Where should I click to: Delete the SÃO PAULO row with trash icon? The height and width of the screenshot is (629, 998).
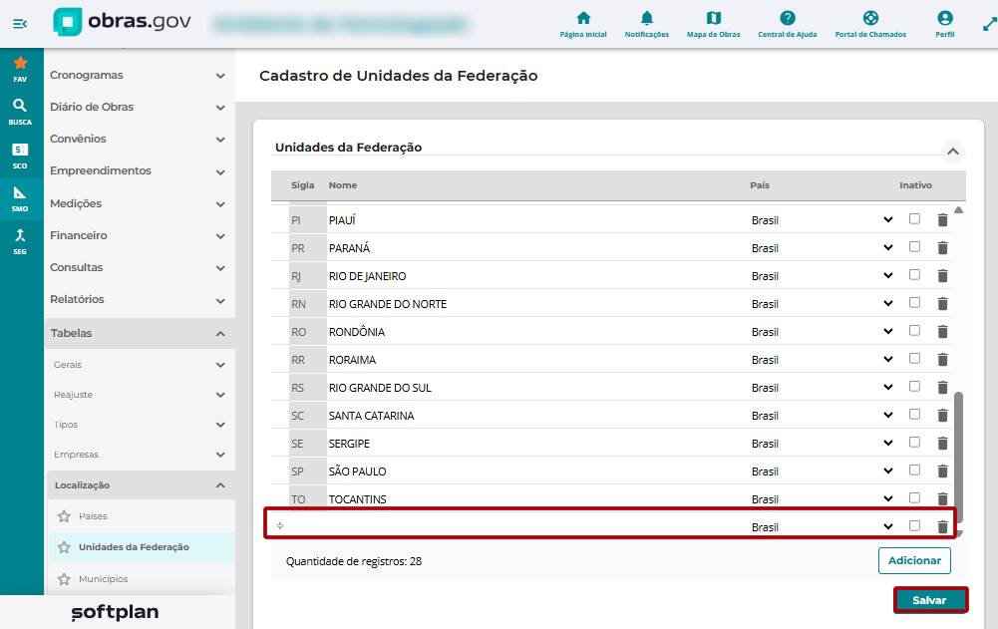pos(942,472)
